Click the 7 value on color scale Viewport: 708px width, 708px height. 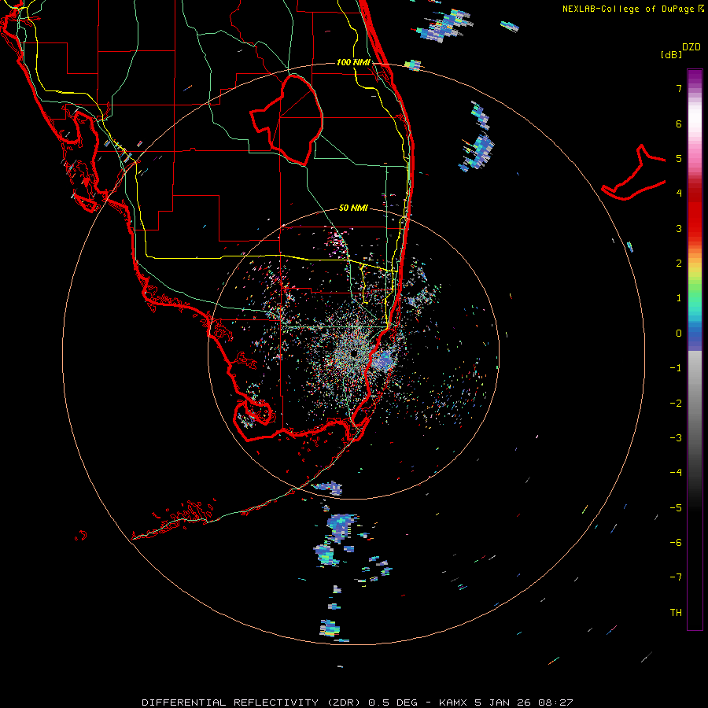point(678,88)
